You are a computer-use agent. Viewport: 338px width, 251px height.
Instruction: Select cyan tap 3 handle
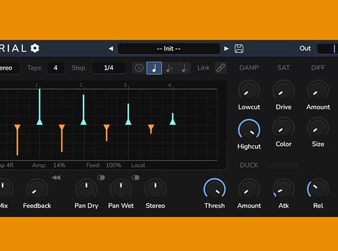tap(128, 121)
